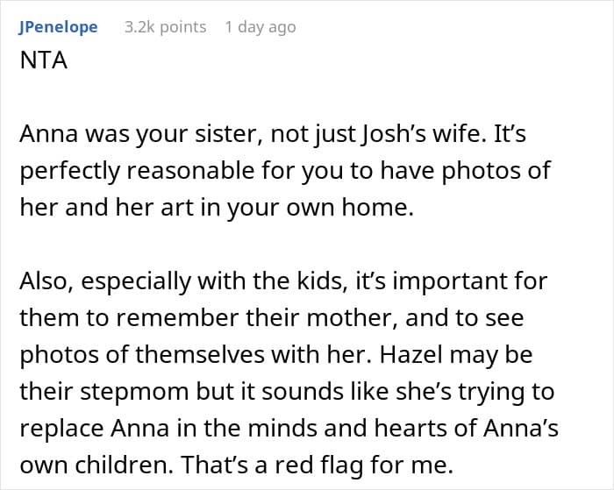614x490 pixels.
Task: Open the JPenelope user profile link
Action: point(58,27)
